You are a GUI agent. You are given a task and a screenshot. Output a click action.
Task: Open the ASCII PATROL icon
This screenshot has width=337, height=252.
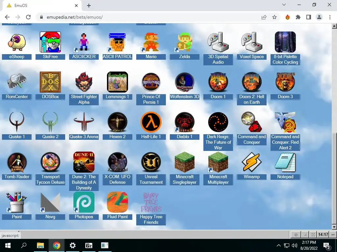coord(117,42)
